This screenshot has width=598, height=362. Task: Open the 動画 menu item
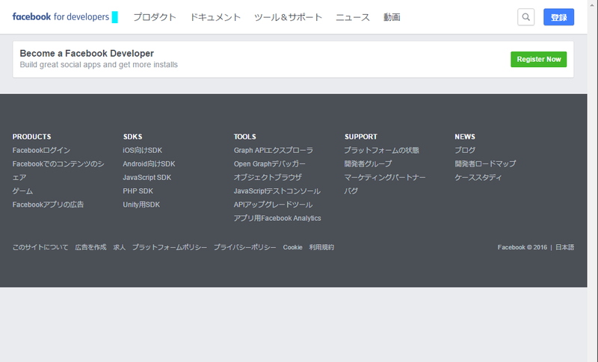coord(392,17)
